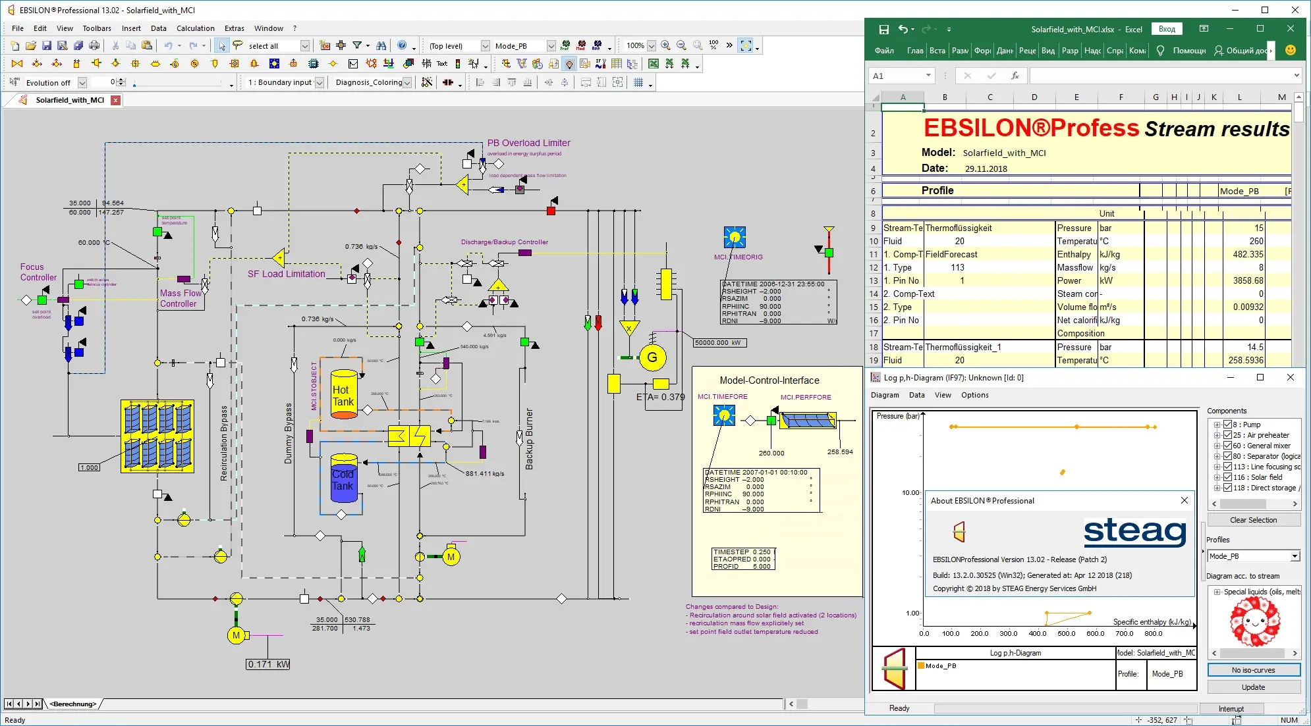
Task: Click the Interrupt button
Action: (1231, 709)
